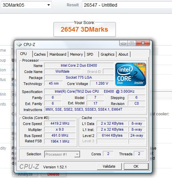Click the Core Voltage value '1.280 V'
This screenshot has height=178, width=172.
point(102,83)
